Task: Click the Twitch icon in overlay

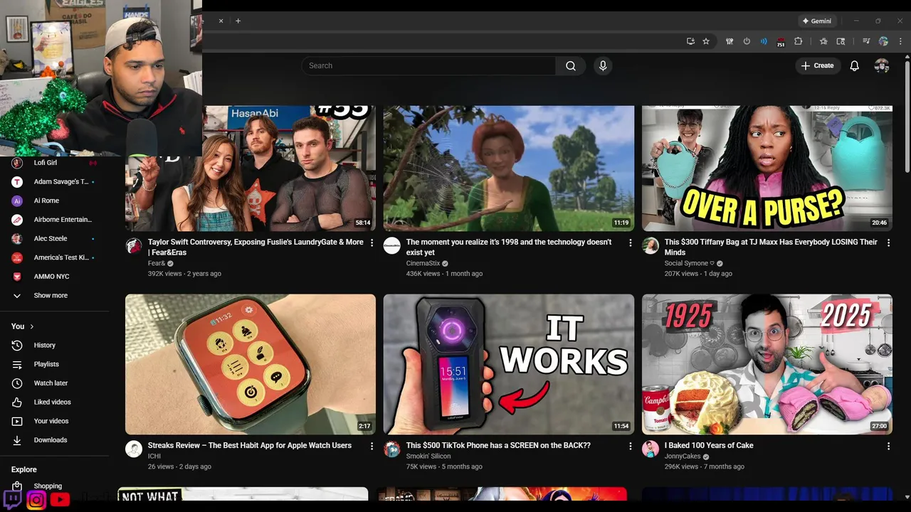Action: 13,499
